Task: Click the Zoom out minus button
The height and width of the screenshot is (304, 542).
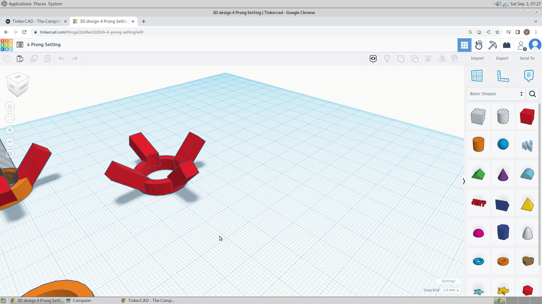Action: click(x=10, y=142)
